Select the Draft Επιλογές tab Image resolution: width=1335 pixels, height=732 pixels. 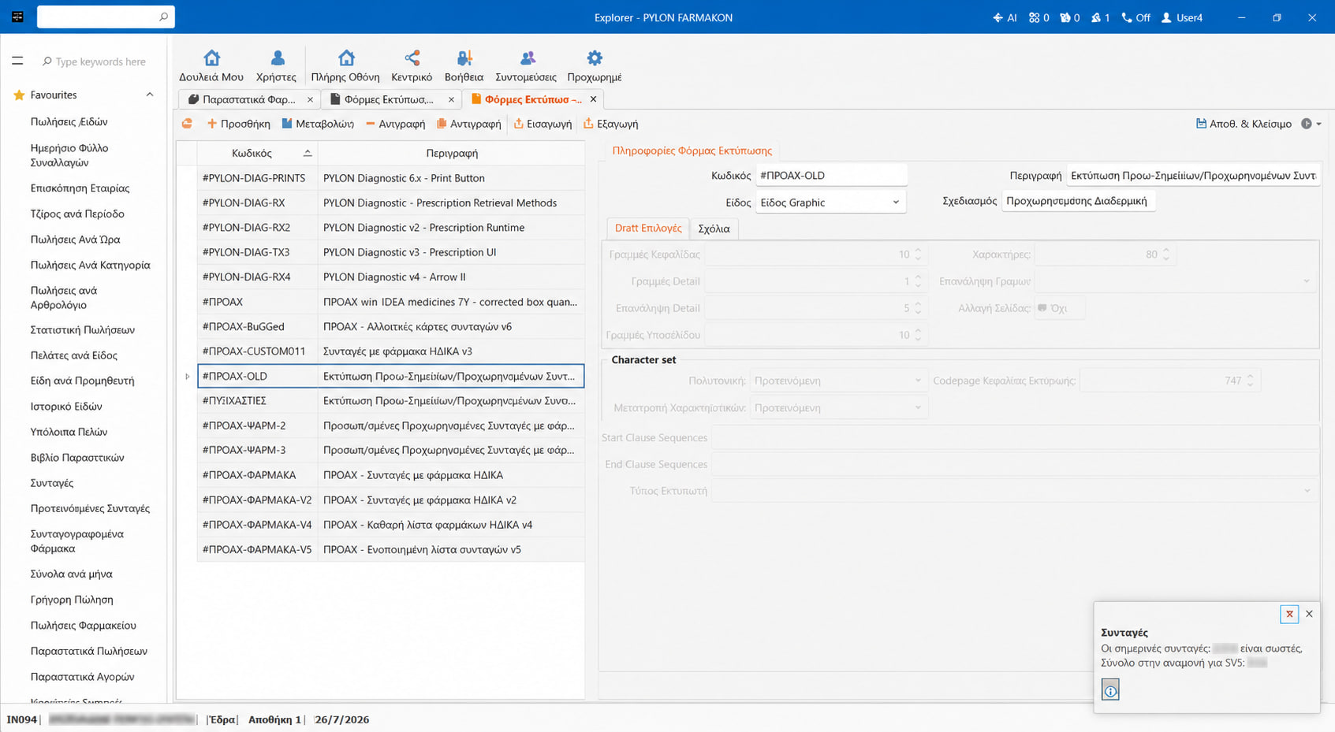point(647,228)
